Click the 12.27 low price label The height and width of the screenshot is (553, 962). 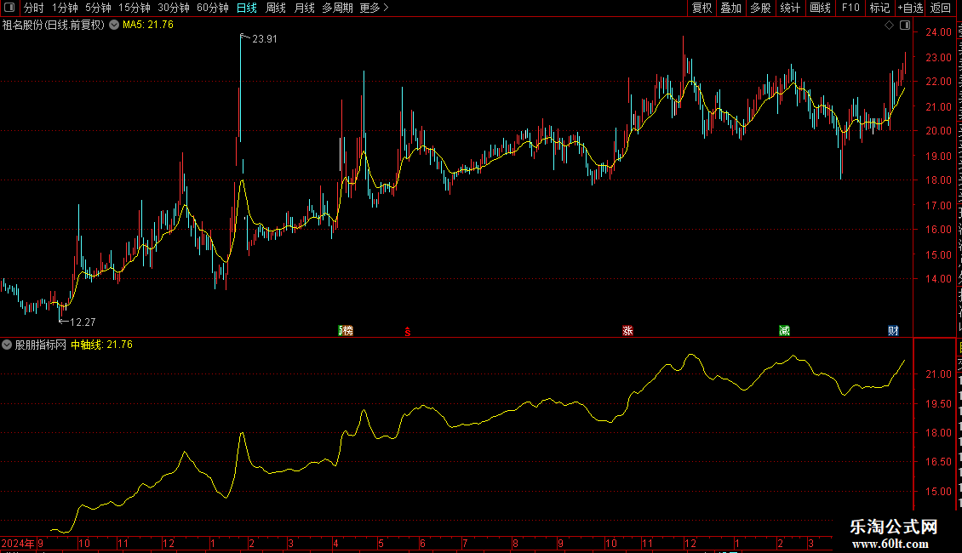[x=83, y=322]
